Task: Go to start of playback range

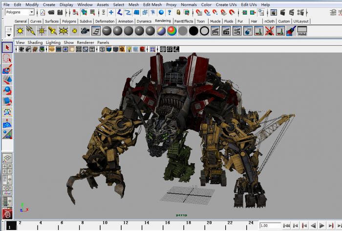Action: click(x=287, y=226)
